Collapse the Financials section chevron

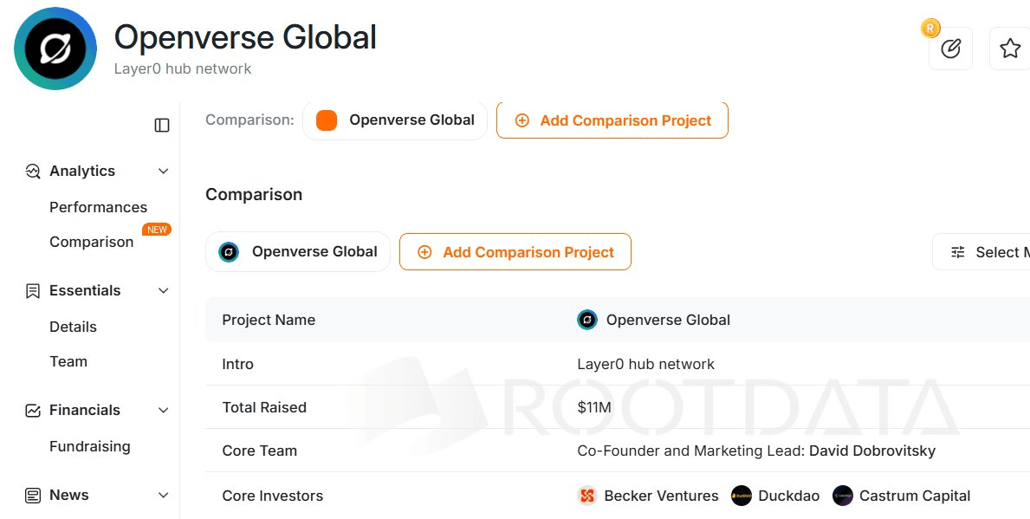coord(164,411)
